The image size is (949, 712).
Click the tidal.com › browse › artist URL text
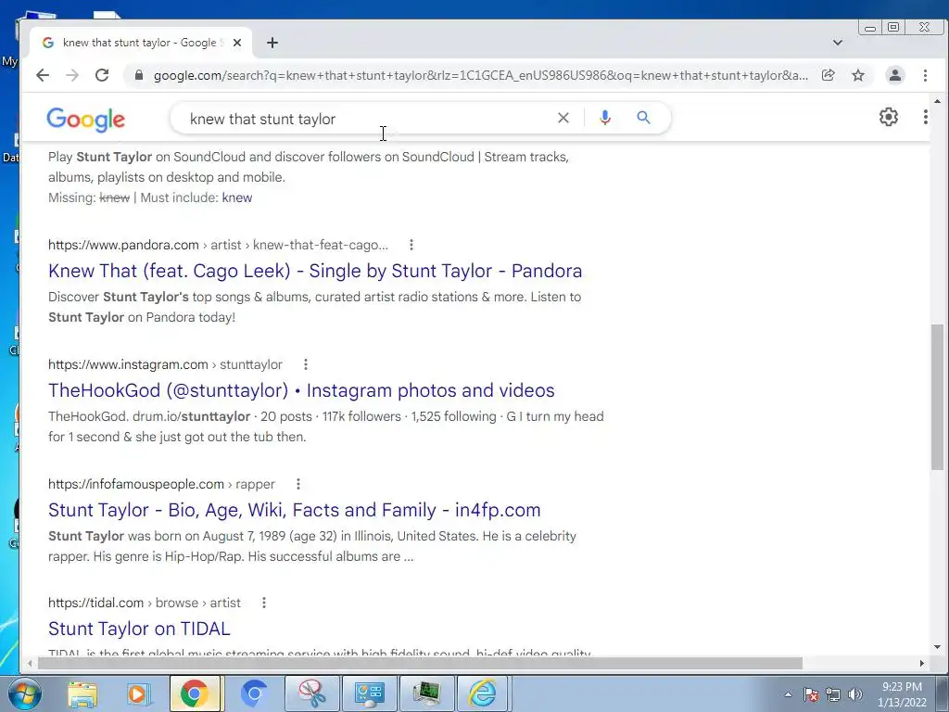(145, 603)
